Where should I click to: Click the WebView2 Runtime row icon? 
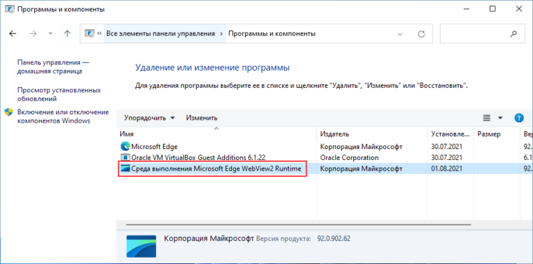[x=126, y=168]
